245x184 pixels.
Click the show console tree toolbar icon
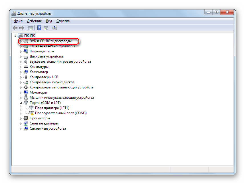(x=30, y=28)
